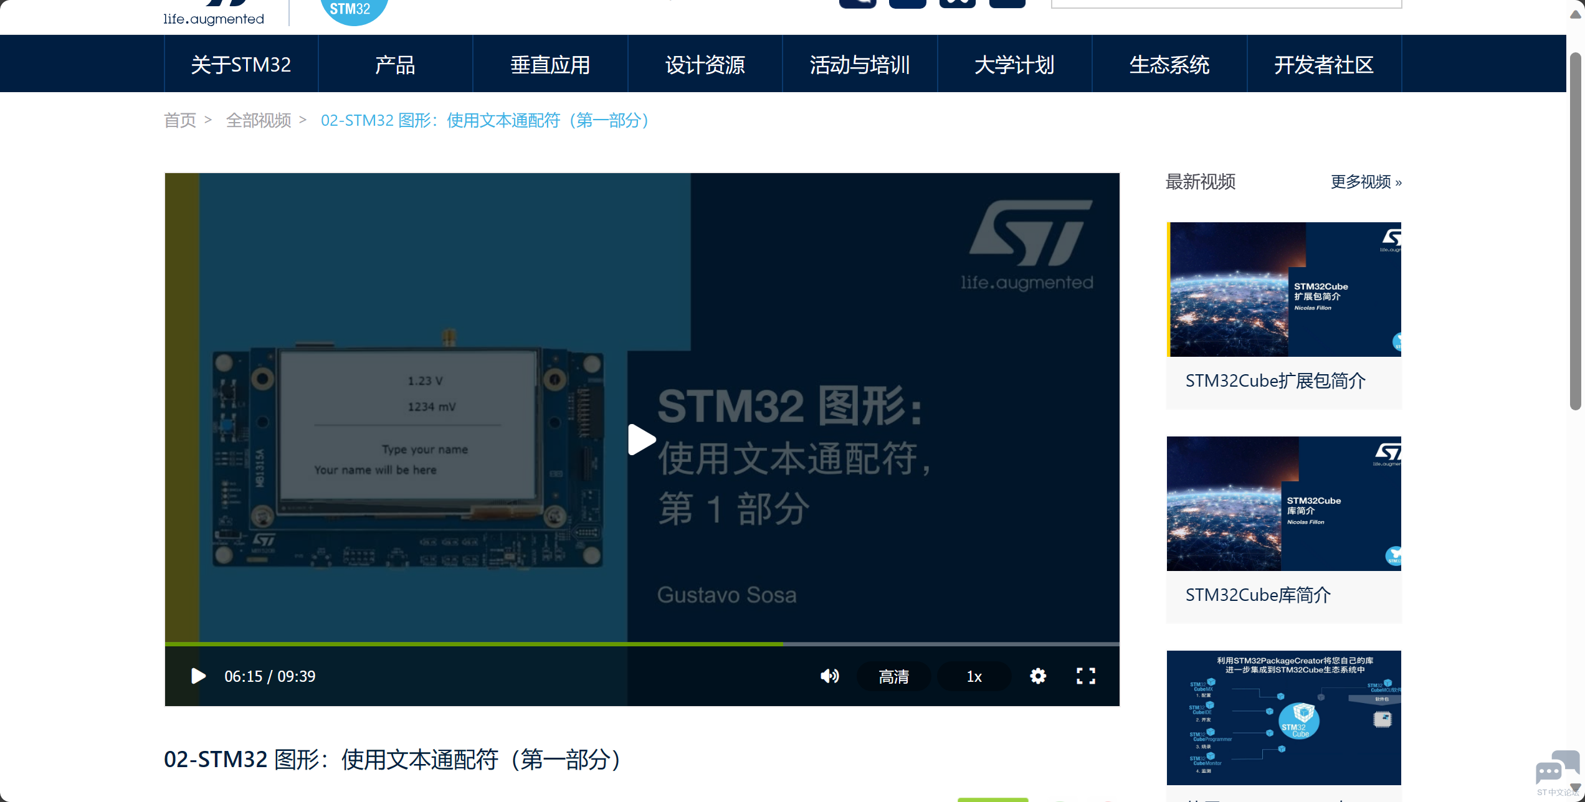This screenshot has height=802, width=1585.
Task: Seek using the green video progress bar
Action: pos(642,644)
